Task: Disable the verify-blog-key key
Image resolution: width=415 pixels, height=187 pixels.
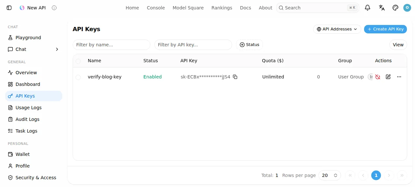Action: 378,77
